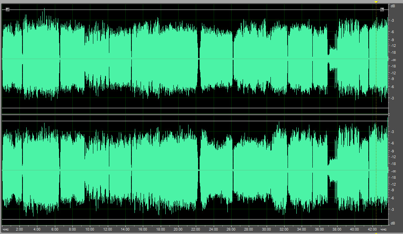Click the top-left volume envelope handle
This screenshot has height=234, width=403.
(x=8, y=10)
